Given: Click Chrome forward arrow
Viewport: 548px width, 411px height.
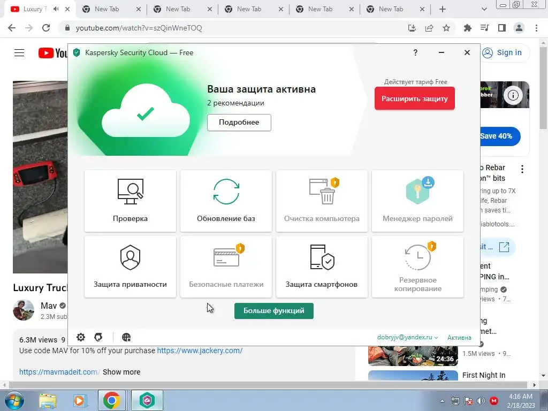Looking at the screenshot, I should click(29, 28).
